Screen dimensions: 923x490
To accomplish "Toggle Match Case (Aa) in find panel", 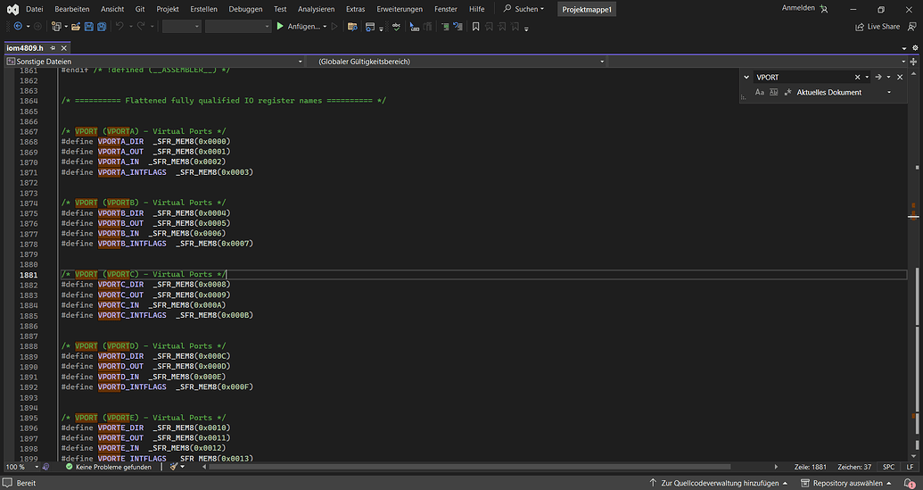I will tap(760, 92).
